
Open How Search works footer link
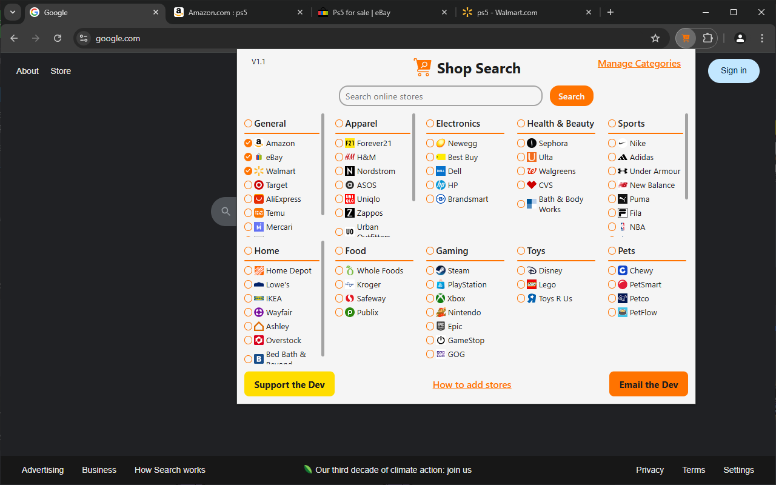(170, 470)
